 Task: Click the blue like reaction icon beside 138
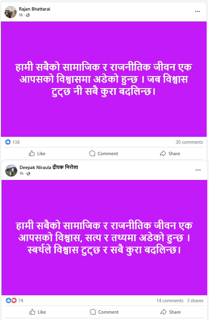(8, 142)
